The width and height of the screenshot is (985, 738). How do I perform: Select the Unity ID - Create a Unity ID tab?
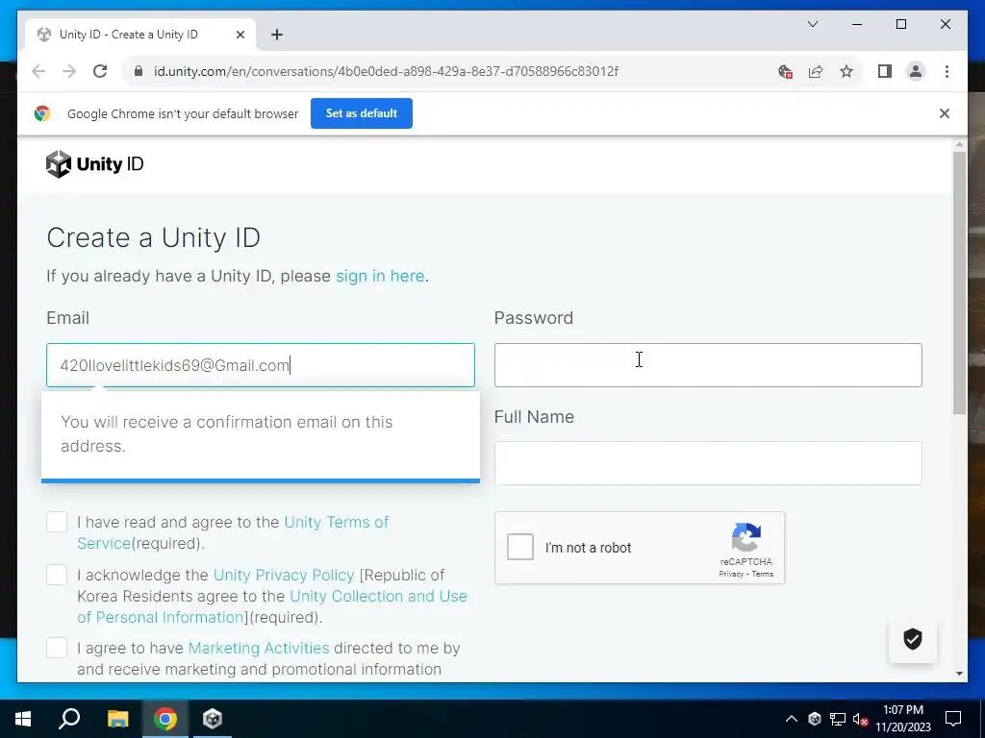(x=140, y=35)
